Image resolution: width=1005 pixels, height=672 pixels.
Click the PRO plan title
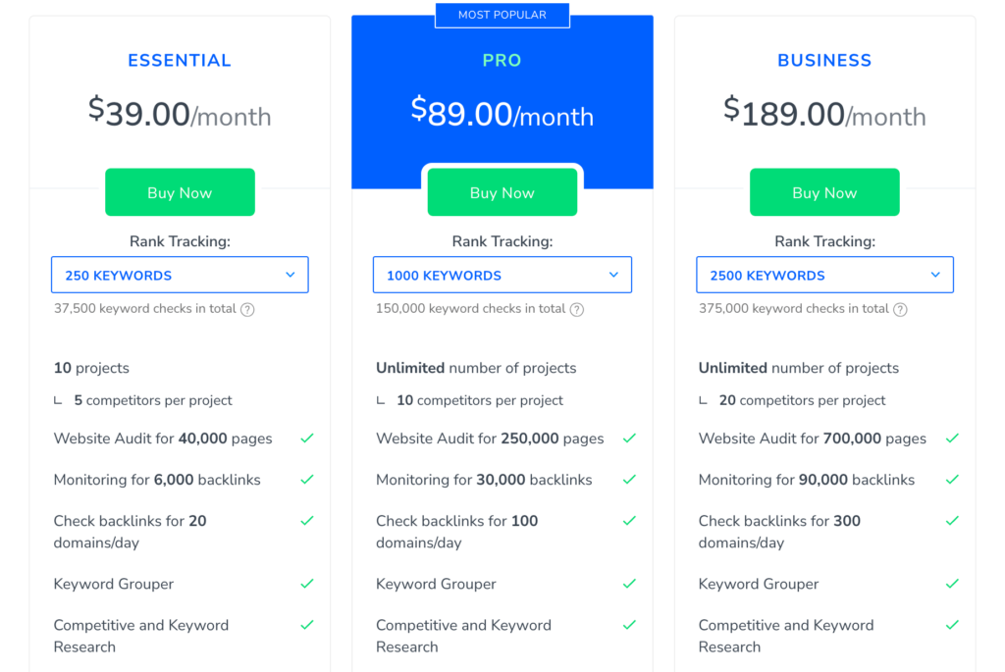[x=502, y=60]
